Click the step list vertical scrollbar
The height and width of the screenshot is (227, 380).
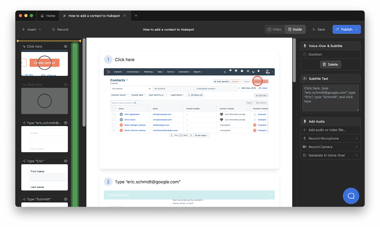[84, 82]
